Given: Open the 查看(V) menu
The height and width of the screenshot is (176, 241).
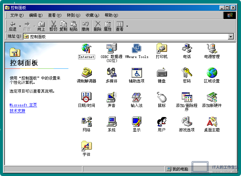Looking at the screenshot, I should pos(55,15).
